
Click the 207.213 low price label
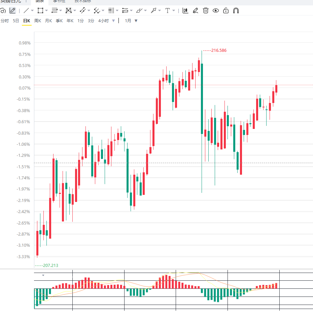[x=50, y=265]
